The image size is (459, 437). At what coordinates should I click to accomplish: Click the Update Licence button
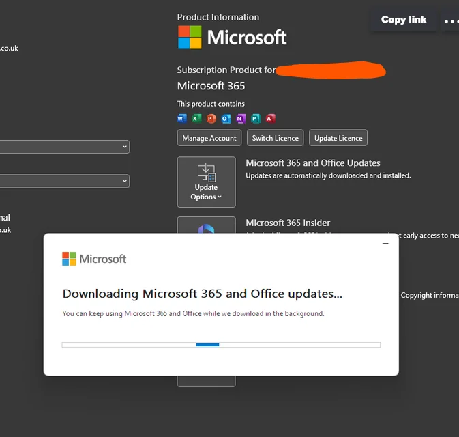point(338,138)
